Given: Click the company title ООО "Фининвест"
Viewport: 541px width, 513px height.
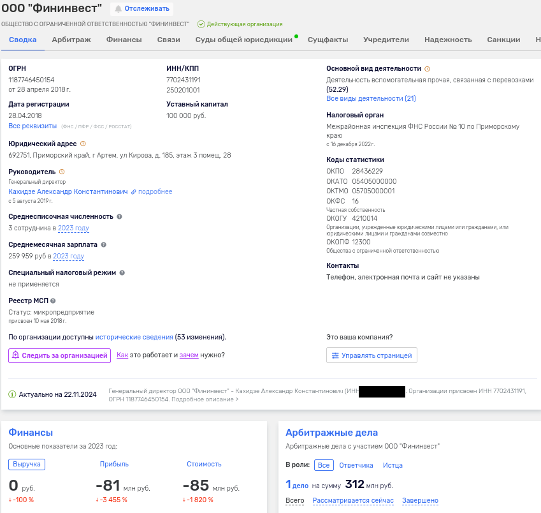Looking at the screenshot, I should click(52, 8).
